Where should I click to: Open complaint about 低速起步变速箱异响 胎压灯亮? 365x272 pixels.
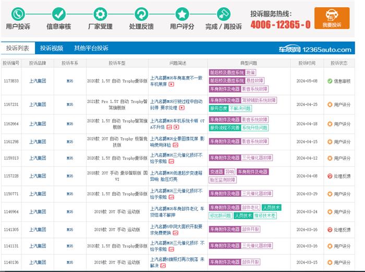click(x=176, y=176)
